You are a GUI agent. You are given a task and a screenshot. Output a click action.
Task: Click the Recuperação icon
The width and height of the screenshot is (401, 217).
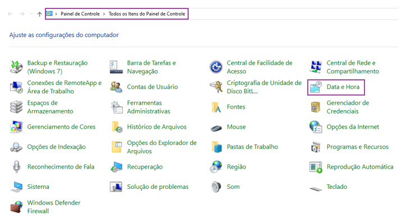click(x=116, y=167)
